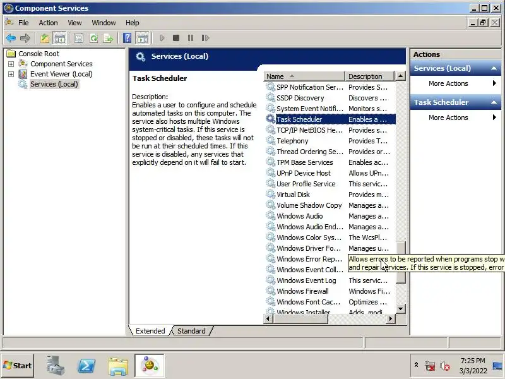The image size is (505, 379).
Task: Click the services list scroll-down arrow
Action: [x=400, y=309]
